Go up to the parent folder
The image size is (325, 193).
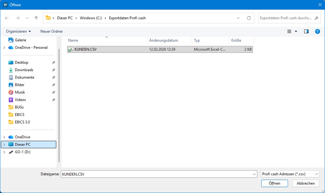[36, 18]
